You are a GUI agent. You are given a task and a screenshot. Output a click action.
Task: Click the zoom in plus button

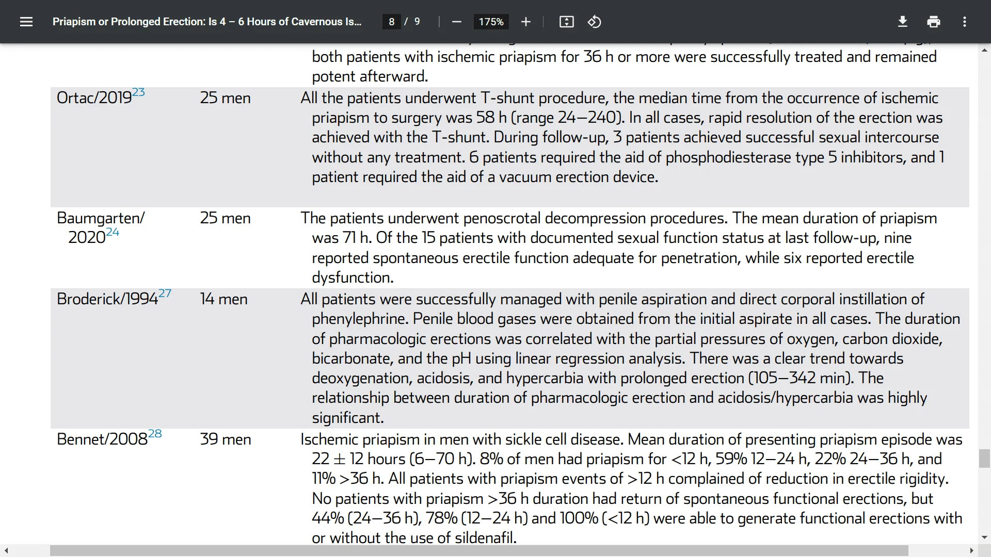[525, 22]
